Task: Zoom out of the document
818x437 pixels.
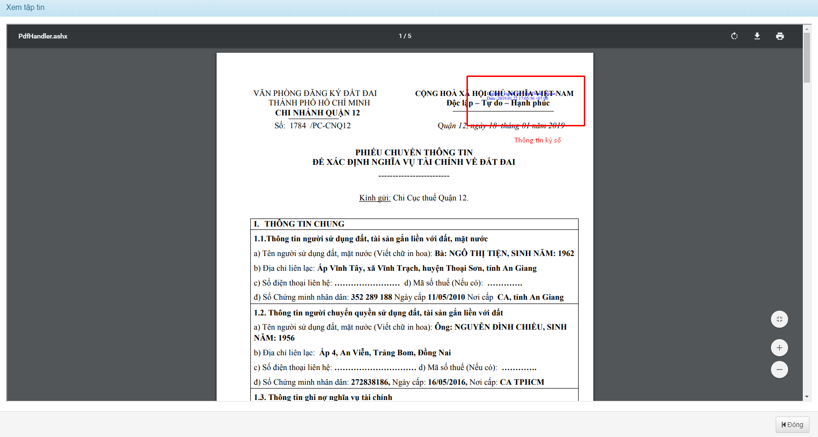Action: pos(780,369)
